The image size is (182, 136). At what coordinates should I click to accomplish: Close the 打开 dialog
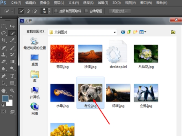click(176, 20)
